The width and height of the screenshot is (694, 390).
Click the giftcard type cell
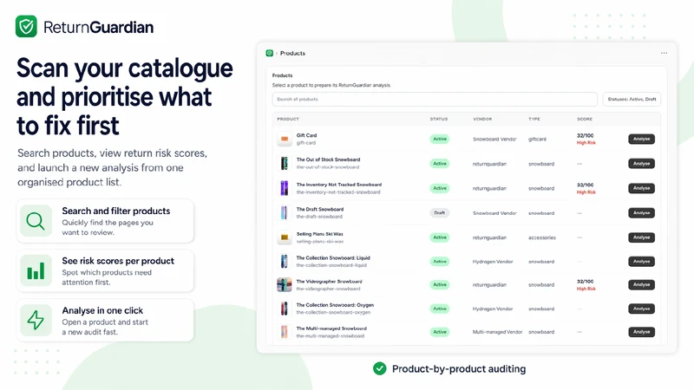click(x=537, y=139)
